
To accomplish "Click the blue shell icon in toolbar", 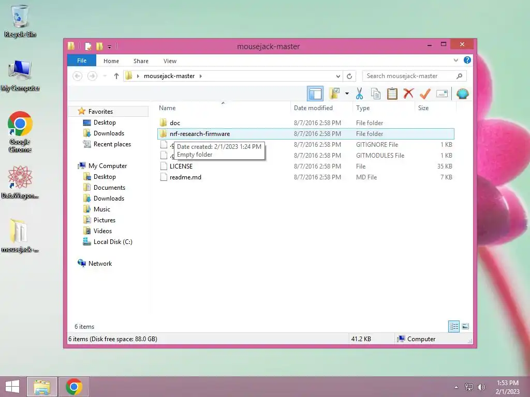I will (462, 94).
